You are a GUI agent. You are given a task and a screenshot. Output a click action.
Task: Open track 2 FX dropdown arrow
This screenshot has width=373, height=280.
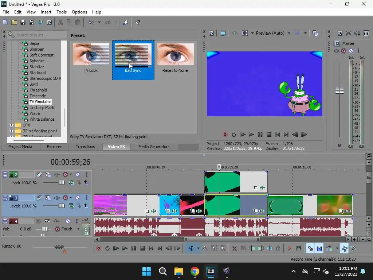tap(71, 175)
